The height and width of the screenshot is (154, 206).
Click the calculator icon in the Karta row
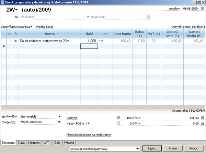202,124
